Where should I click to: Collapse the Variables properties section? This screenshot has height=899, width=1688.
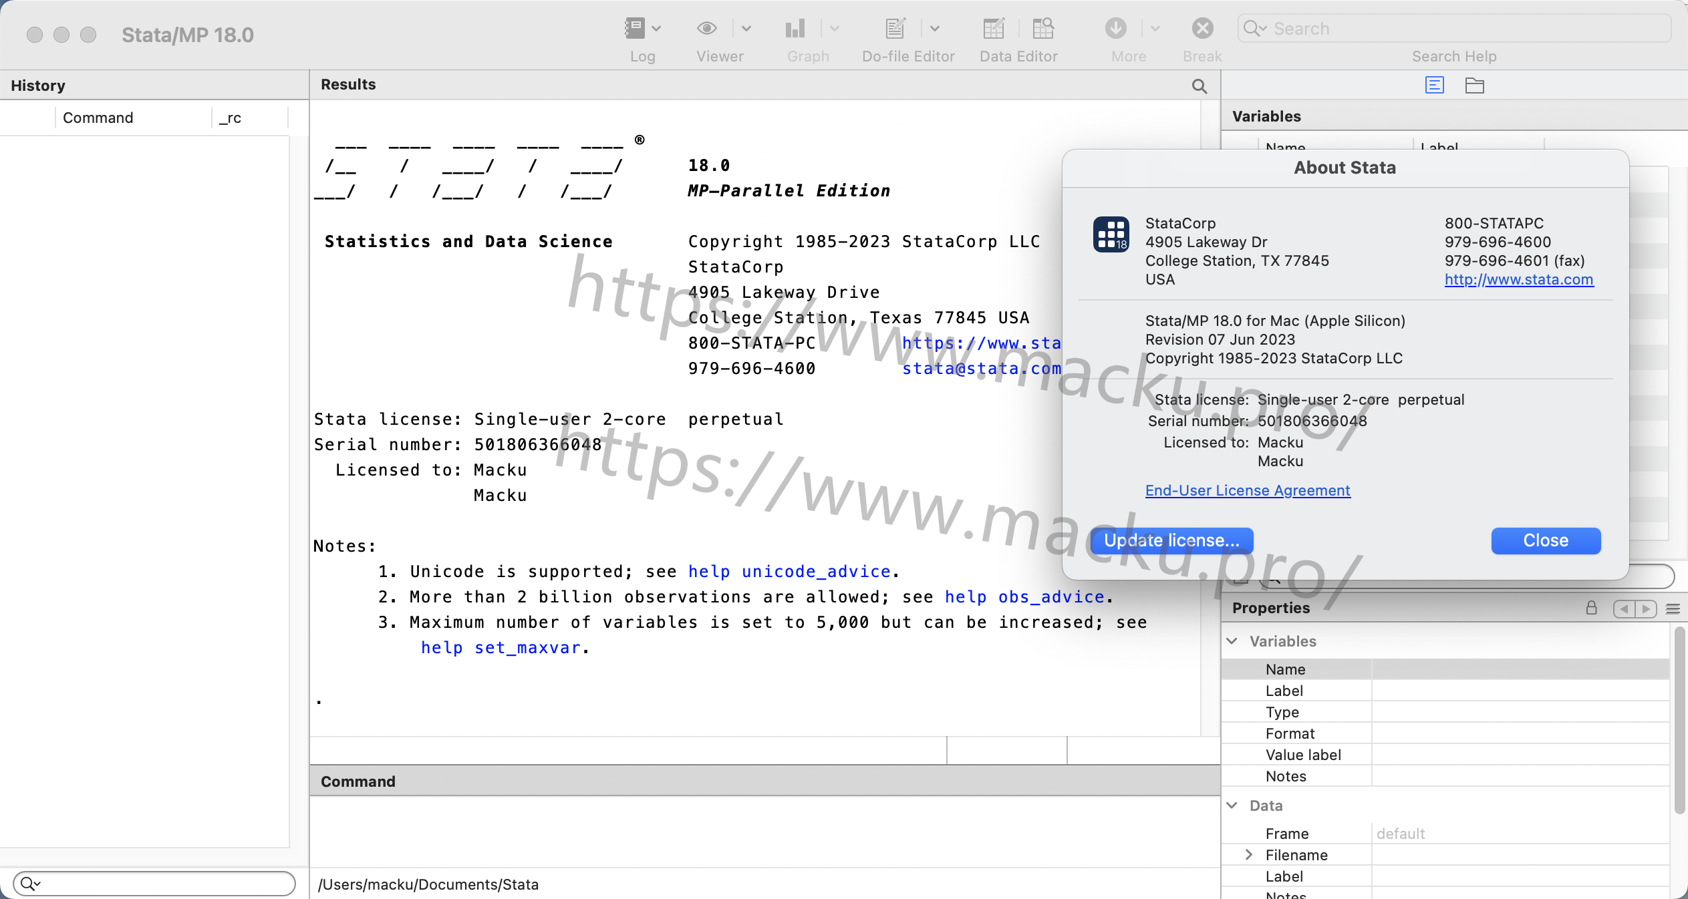[1232, 641]
